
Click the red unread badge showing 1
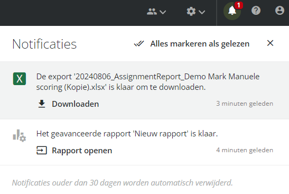click(239, 5)
